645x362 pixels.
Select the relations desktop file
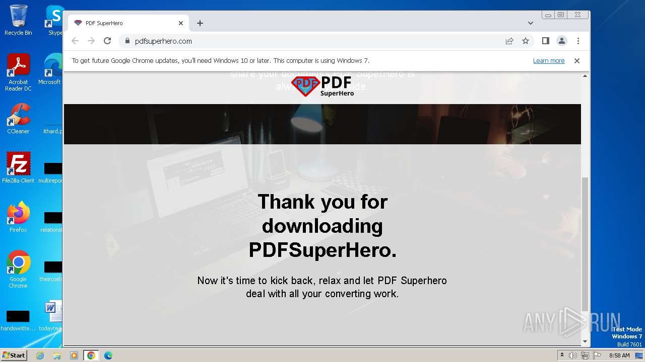(x=51, y=222)
